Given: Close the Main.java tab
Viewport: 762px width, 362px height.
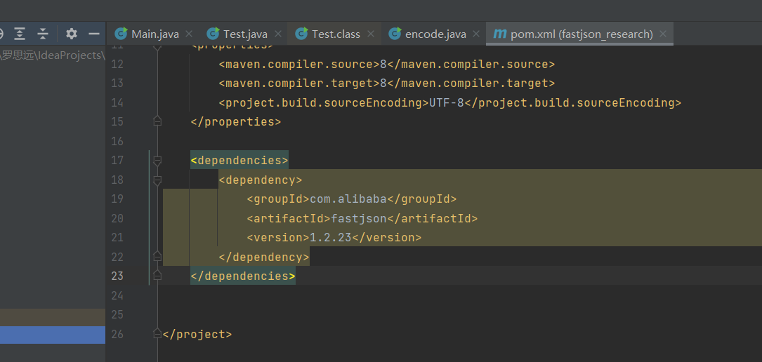Looking at the screenshot, I should [190, 34].
